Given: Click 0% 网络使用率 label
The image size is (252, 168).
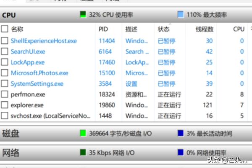Looking at the screenshot, I should [x=206, y=152].
